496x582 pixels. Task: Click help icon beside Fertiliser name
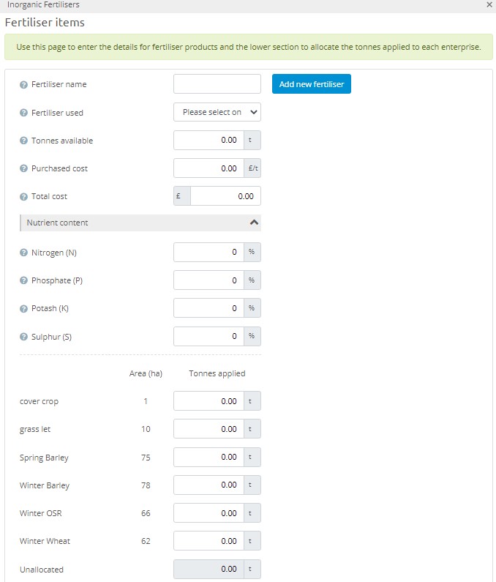coord(23,85)
